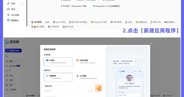
Task: Click the orange app avatar thumbnail
Action: click(99, 88)
